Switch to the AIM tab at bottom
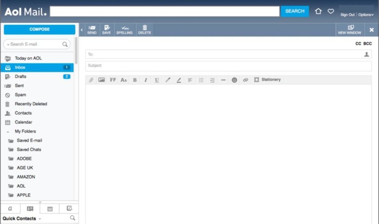Image resolution: width=379 pixels, height=224 pixels. click(10, 208)
